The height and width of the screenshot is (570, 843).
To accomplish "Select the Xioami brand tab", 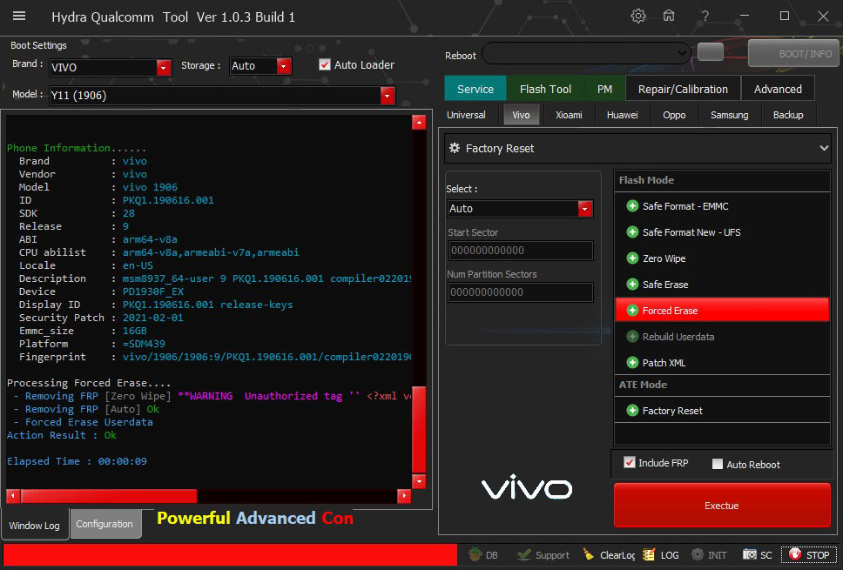I will pyautogui.click(x=569, y=115).
